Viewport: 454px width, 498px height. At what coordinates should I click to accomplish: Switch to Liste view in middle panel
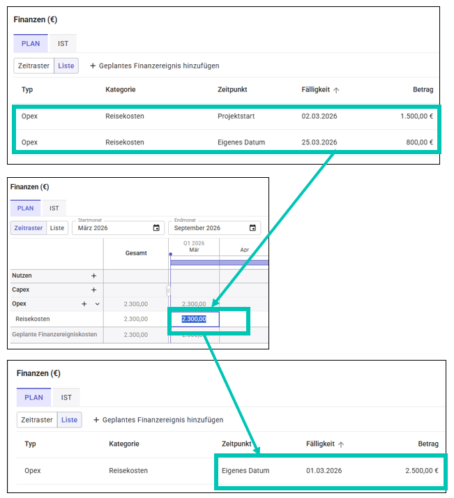tap(57, 228)
